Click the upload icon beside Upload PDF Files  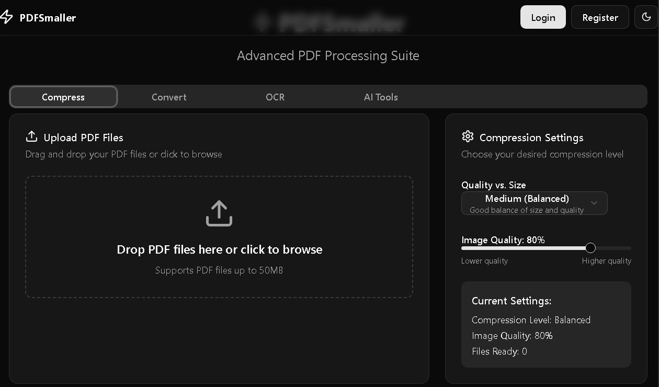coord(31,136)
